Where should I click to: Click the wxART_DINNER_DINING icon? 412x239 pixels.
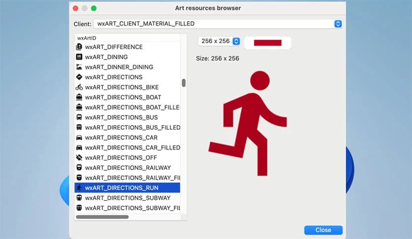pyautogui.click(x=79, y=67)
